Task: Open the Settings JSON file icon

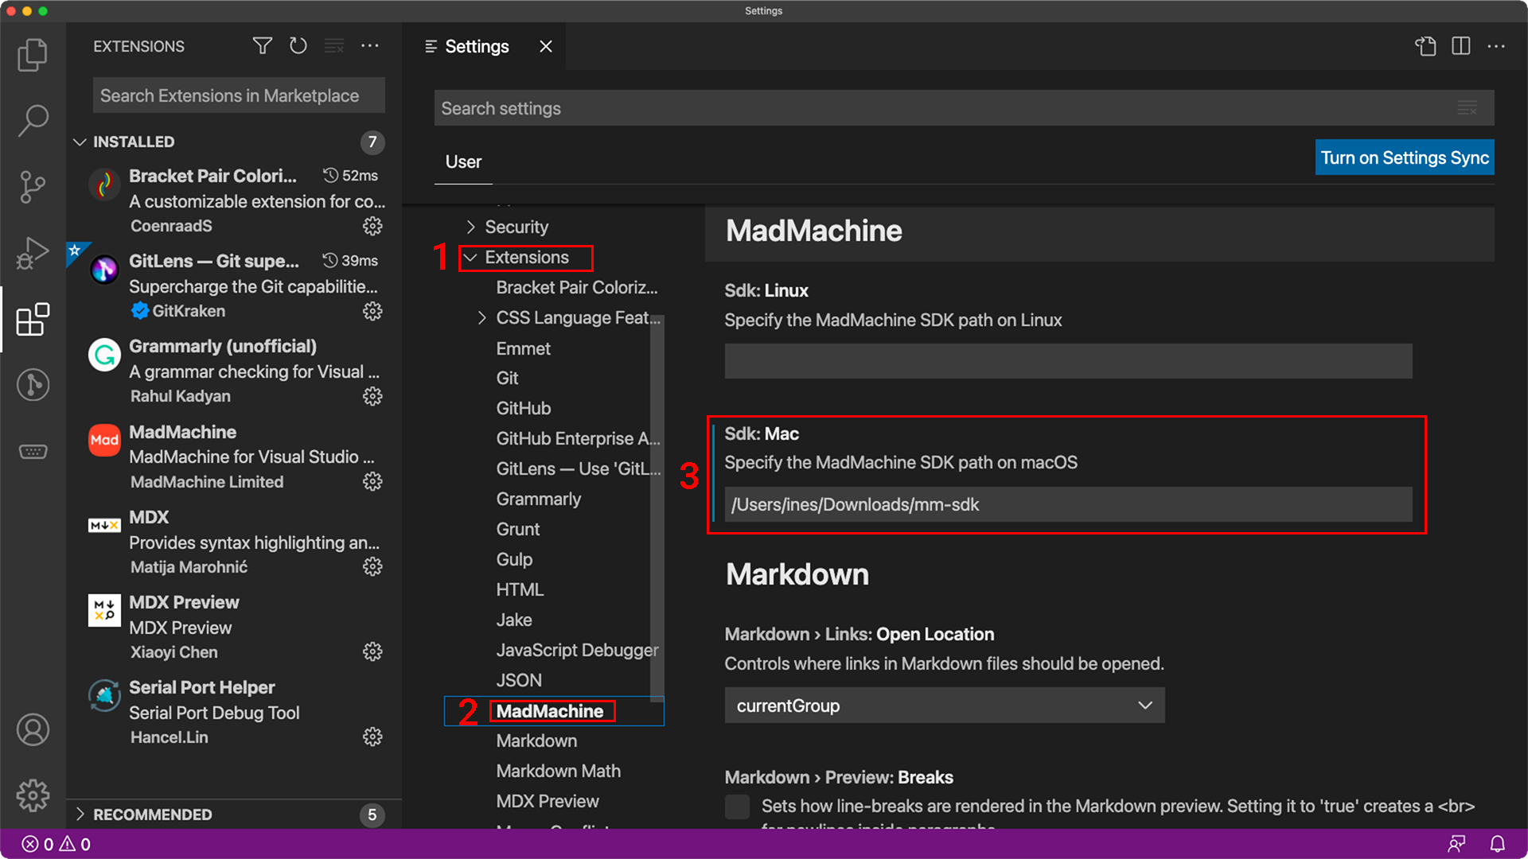Action: click(1425, 46)
